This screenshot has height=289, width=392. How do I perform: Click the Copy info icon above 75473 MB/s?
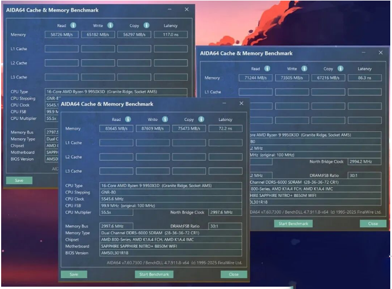tap(201, 119)
